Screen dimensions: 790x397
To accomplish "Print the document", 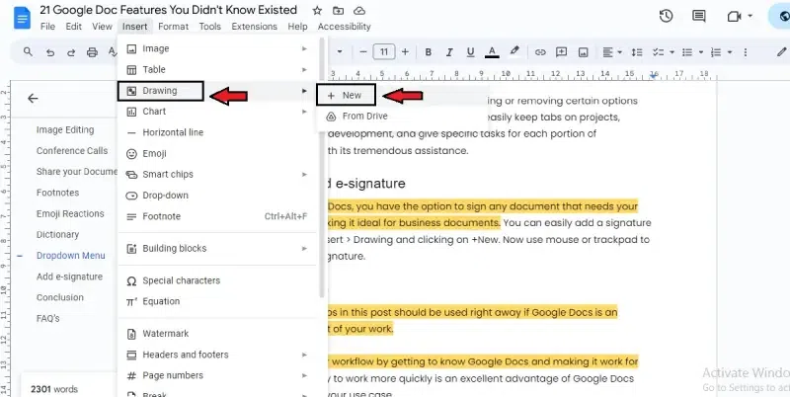I will (x=92, y=52).
